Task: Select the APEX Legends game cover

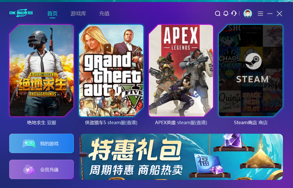Action: [181, 70]
